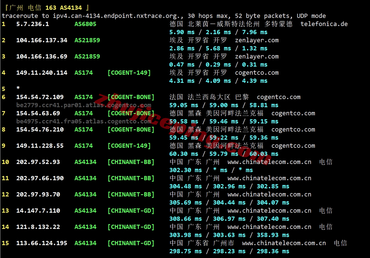The height and width of the screenshot is (258, 370).
Task: Select final hop IP 113.66.124.195
Action: [42, 243]
